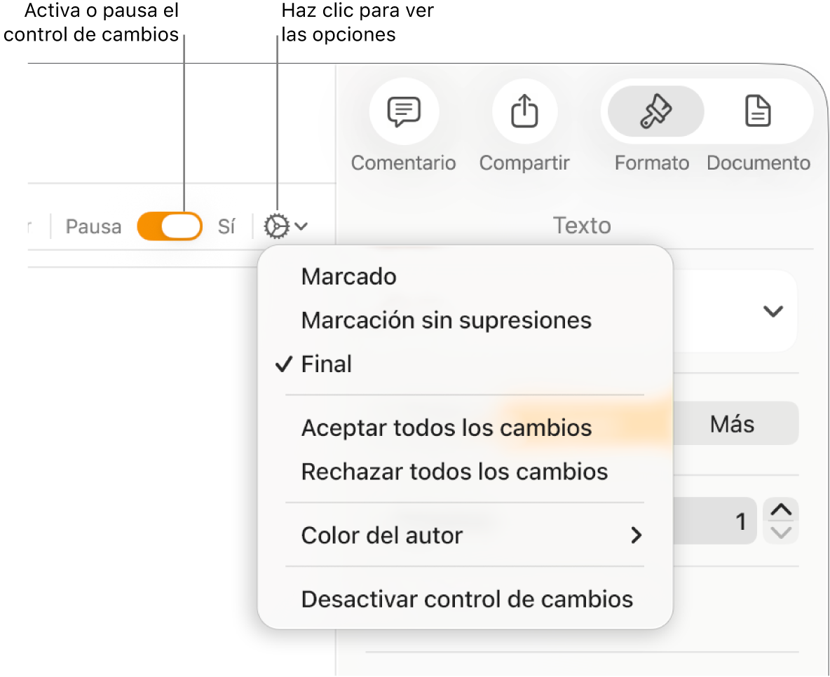Viewport: 830px width, 677px height.
Task: Open the paragraph style dropdown in Texto panel
Action: 772,310
